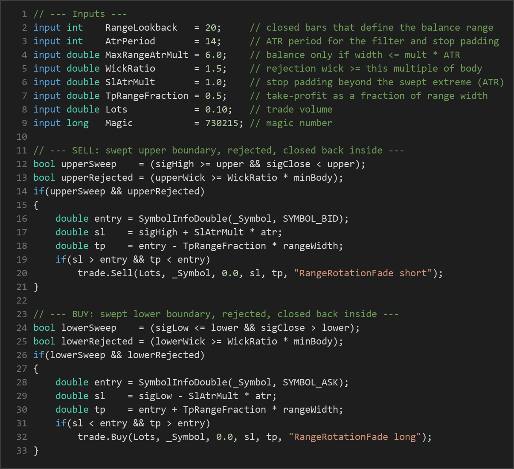514x469 pixels.
Task: Click the SELL section comment on line 11
Action: pyautogui.click(x=219, y=151)
